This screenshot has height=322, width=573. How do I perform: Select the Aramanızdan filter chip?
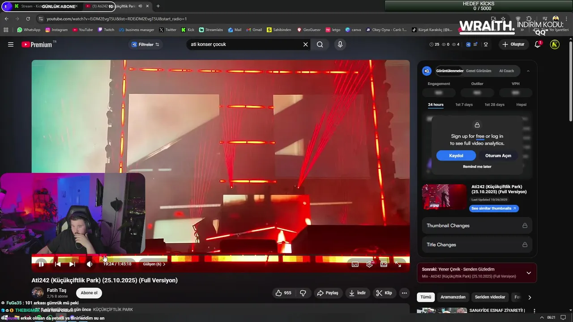coord(453,297)
